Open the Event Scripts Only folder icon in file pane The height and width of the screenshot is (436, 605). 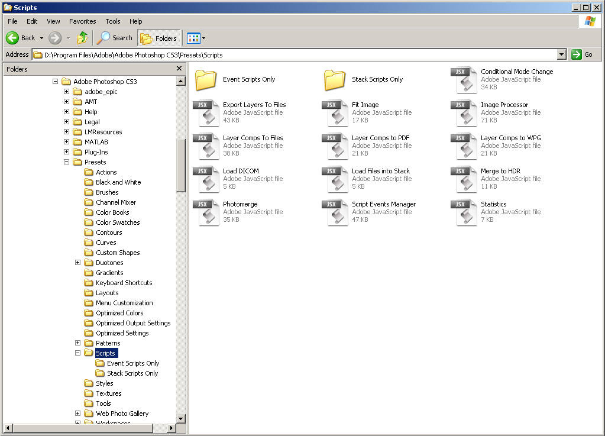click(205, 80)
